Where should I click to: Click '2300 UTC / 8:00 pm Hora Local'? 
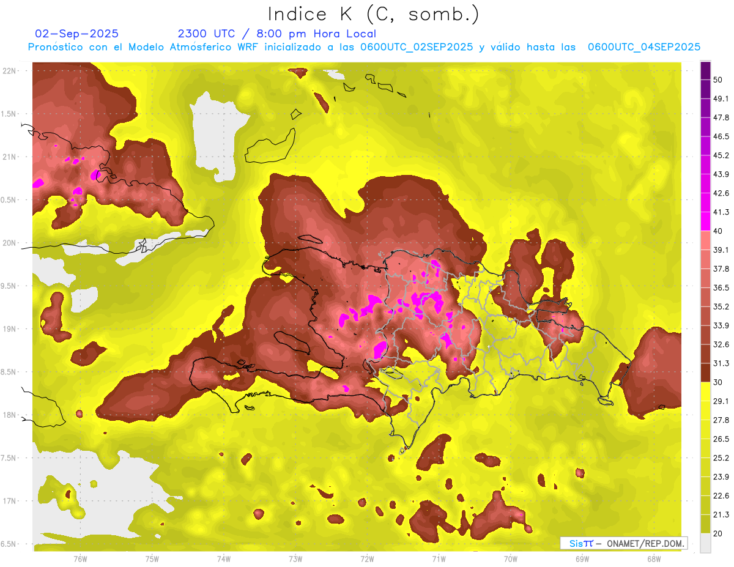(x=276, y=34)
